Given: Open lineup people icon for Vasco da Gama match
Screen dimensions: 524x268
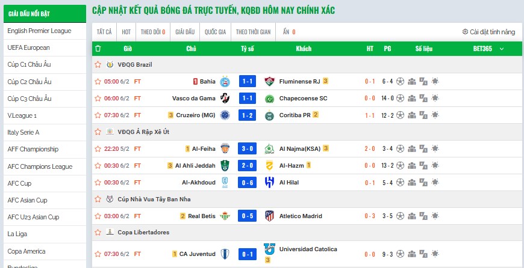Looking at the screenshot, I should coord(412,99).
